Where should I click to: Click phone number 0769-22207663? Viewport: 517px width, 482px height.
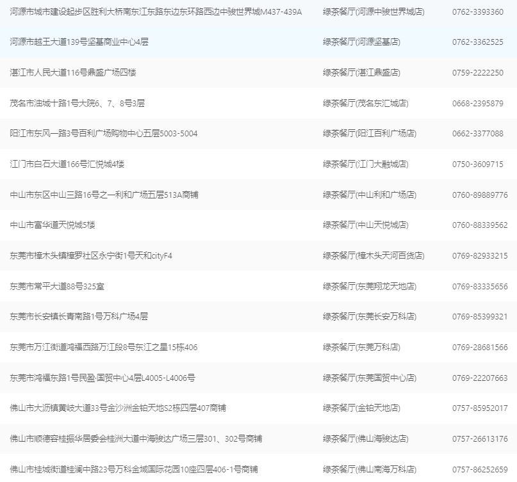point(480,378)
